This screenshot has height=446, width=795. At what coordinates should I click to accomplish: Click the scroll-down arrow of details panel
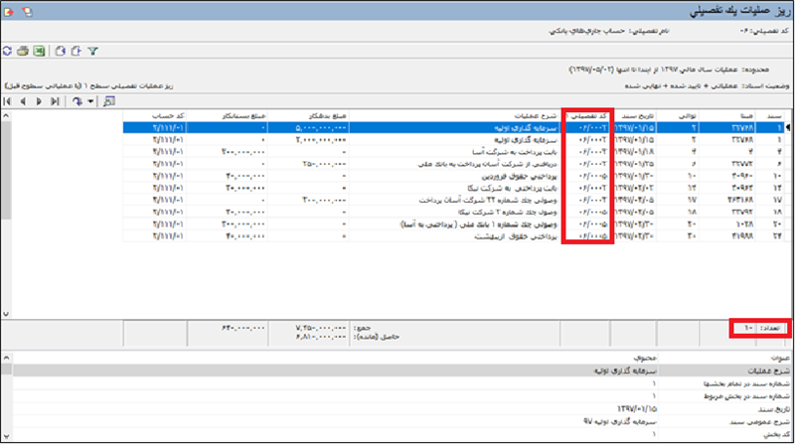tap(6, 434)
